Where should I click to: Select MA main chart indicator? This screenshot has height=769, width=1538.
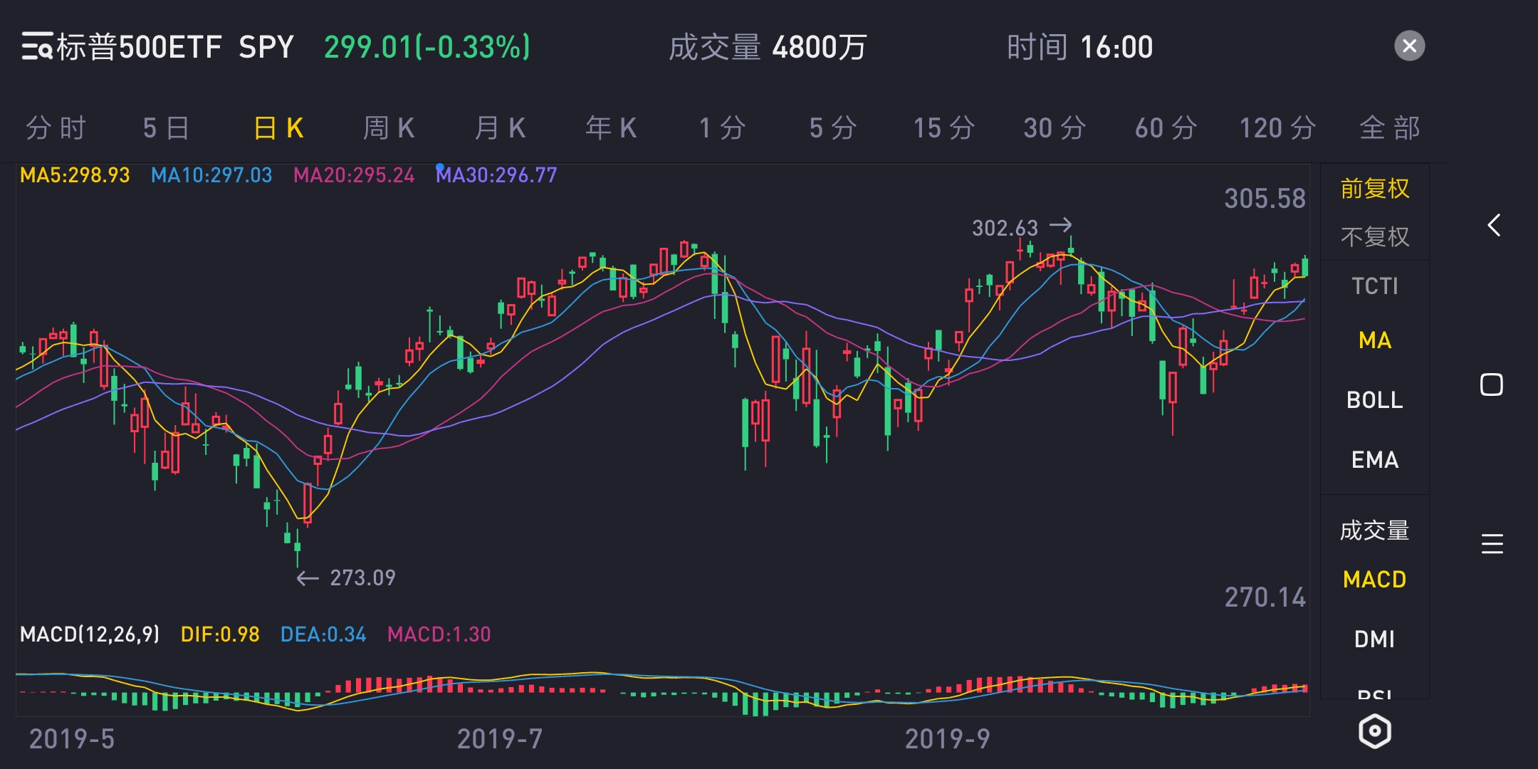click(x=1374, y=340)
